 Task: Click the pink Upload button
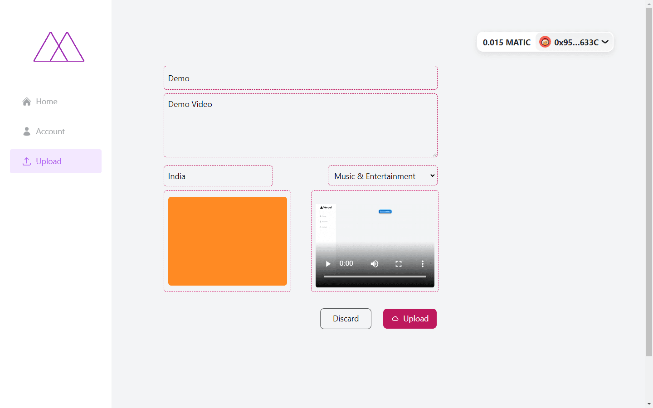pyautogui.click(x=410, y=319)
